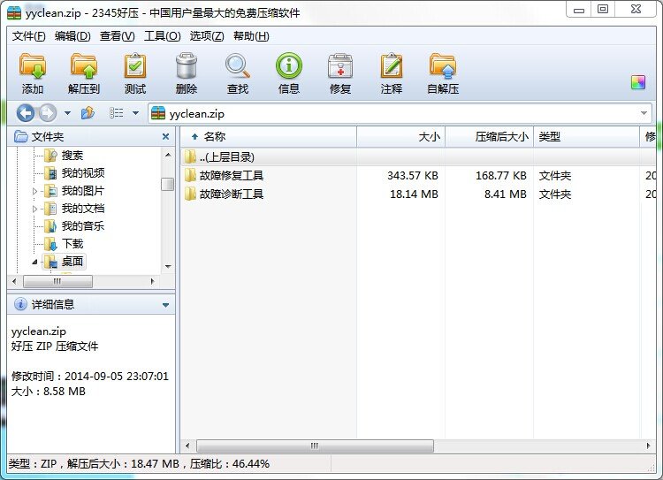
Task: Open the view mode dropdown arrow
Action: [136, 113]
